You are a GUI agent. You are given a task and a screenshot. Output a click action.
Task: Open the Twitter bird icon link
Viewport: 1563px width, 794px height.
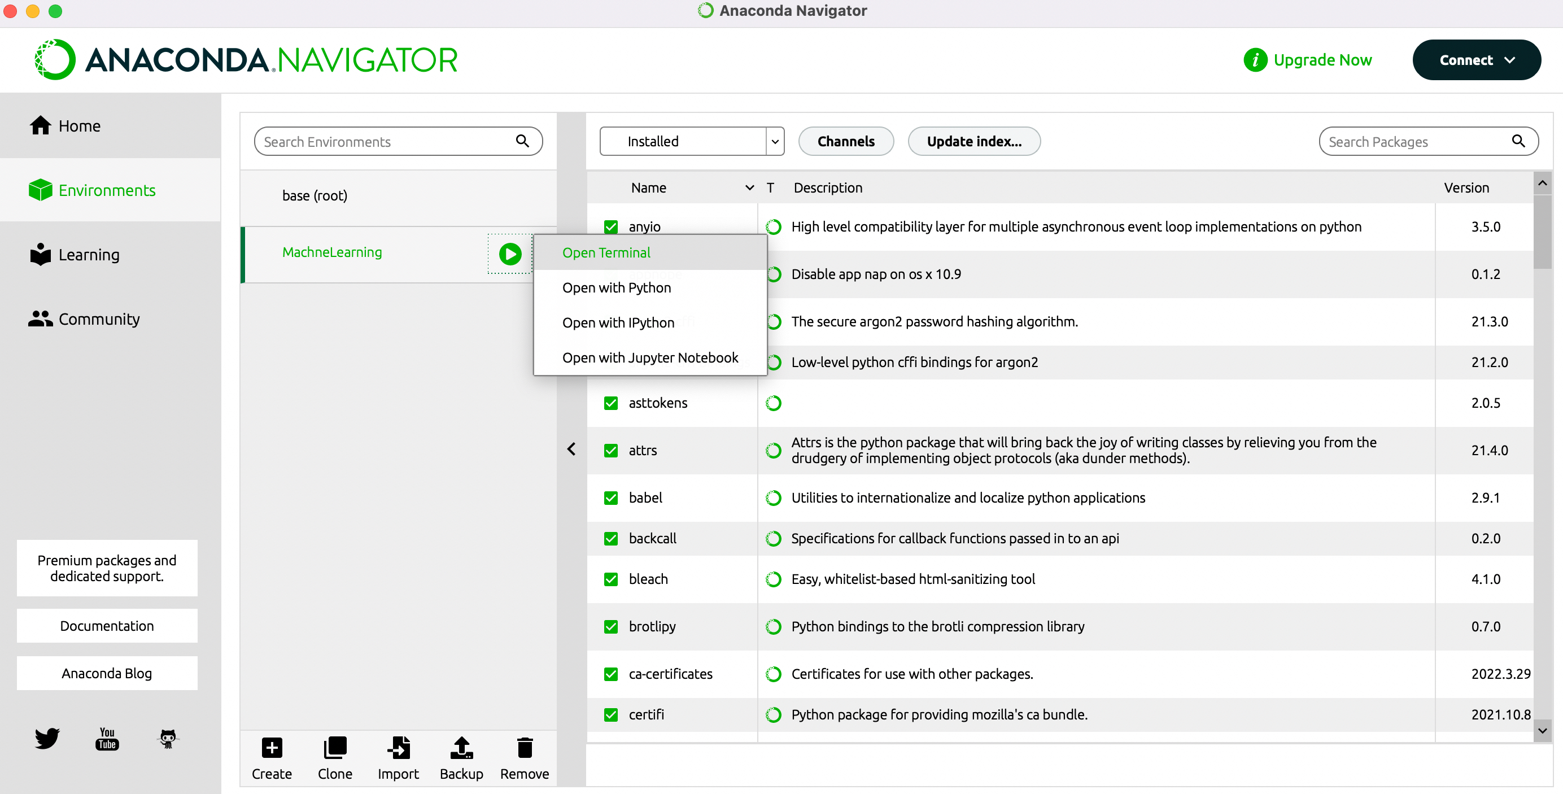pos(47,738)
